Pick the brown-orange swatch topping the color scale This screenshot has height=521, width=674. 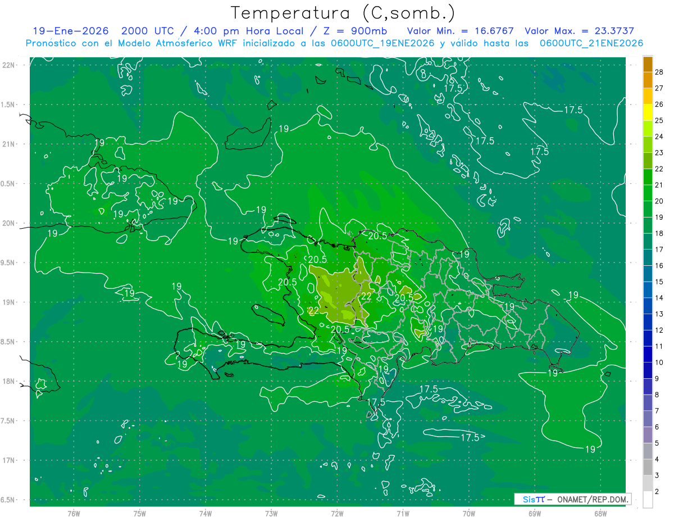click(x=648, y=64)
